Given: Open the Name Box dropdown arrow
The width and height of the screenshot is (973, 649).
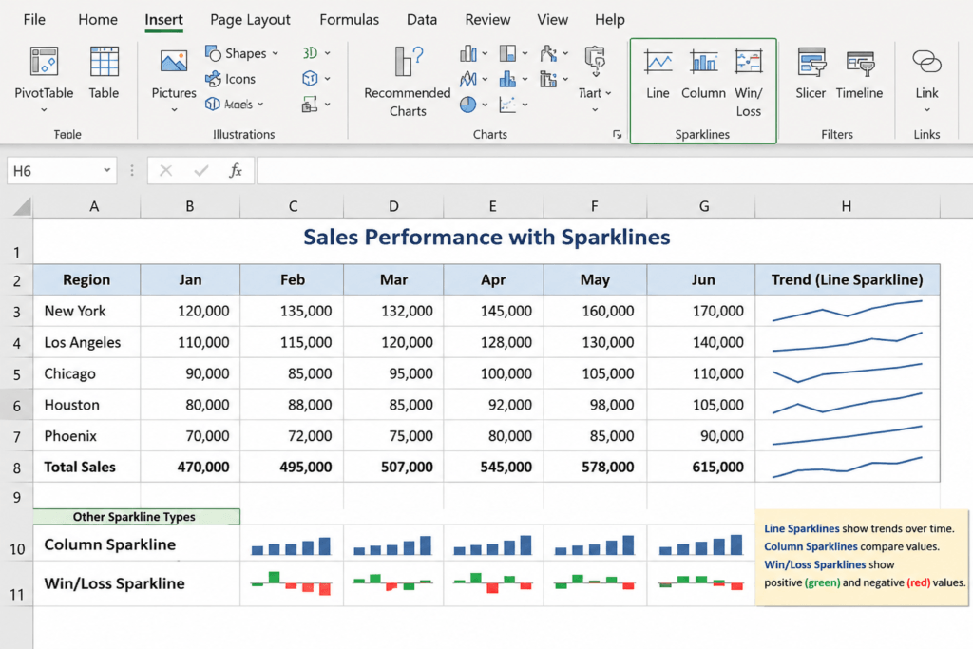Looking at the screenshot, I should 106,170.
